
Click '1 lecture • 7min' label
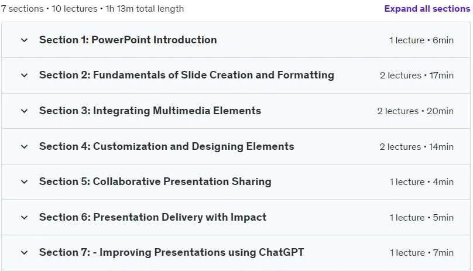tap(421, 253)
